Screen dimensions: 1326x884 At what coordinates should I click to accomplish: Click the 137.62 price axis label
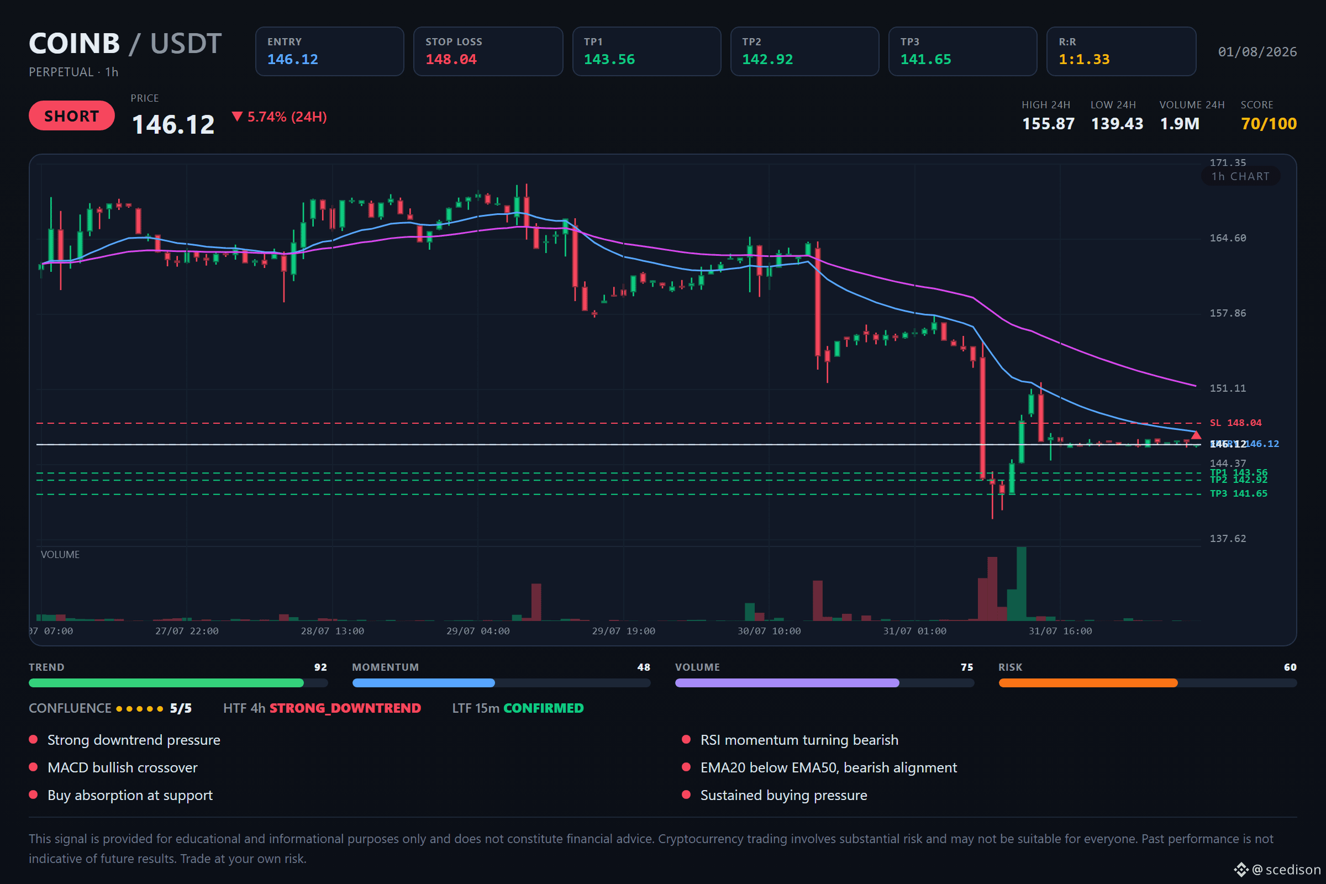pos(1228,538)
